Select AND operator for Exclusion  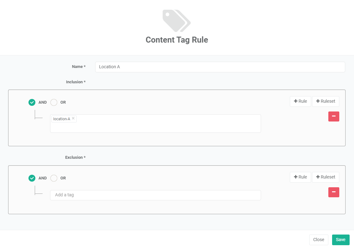click(x=32, y=178)
